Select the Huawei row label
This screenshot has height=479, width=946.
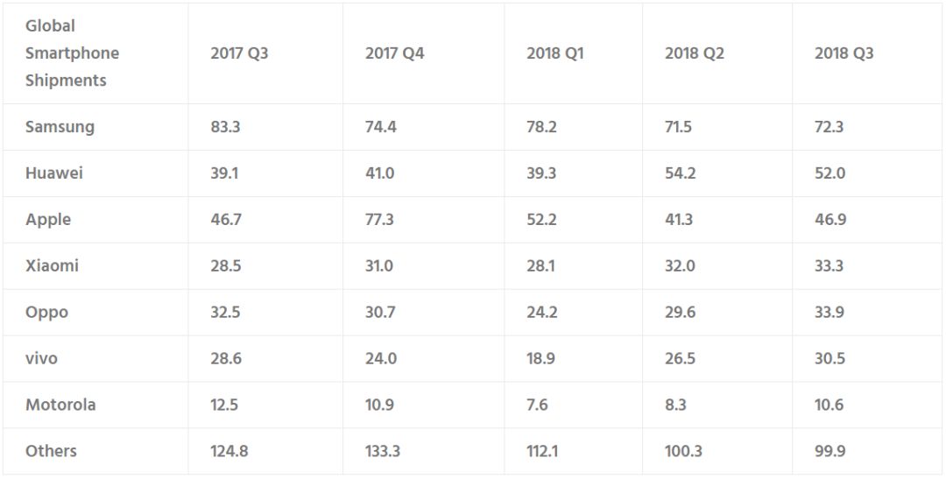pos(54,173)
